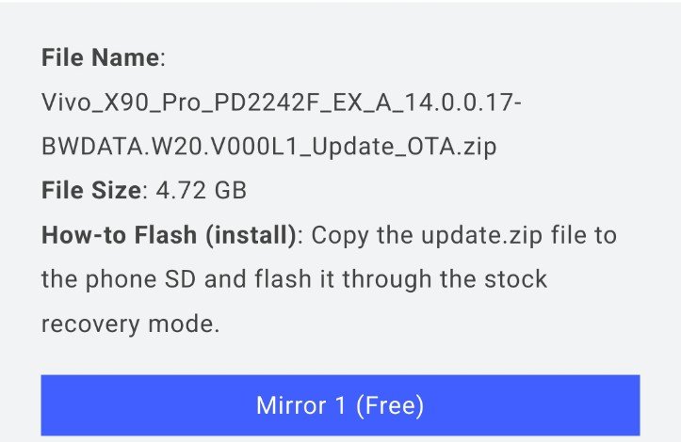
Task: Click the Vivo_X90_Pro_PD2242F file name line
Action: [281, 103]
